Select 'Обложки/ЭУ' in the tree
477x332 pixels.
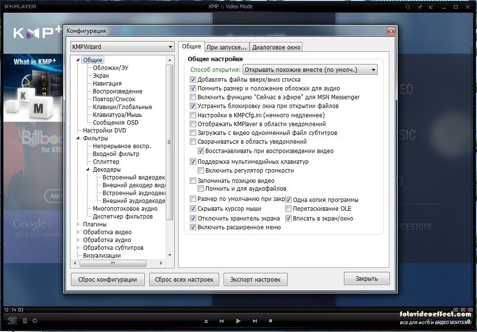(111, 68)
